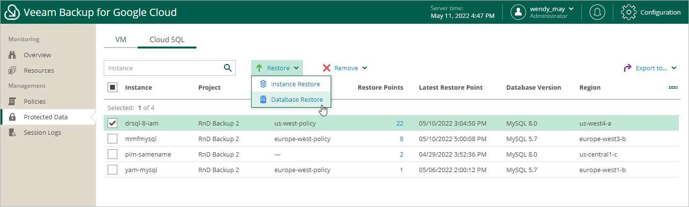
Task: Check the mmfmysql row checkbox
Action: click(112, 139)
